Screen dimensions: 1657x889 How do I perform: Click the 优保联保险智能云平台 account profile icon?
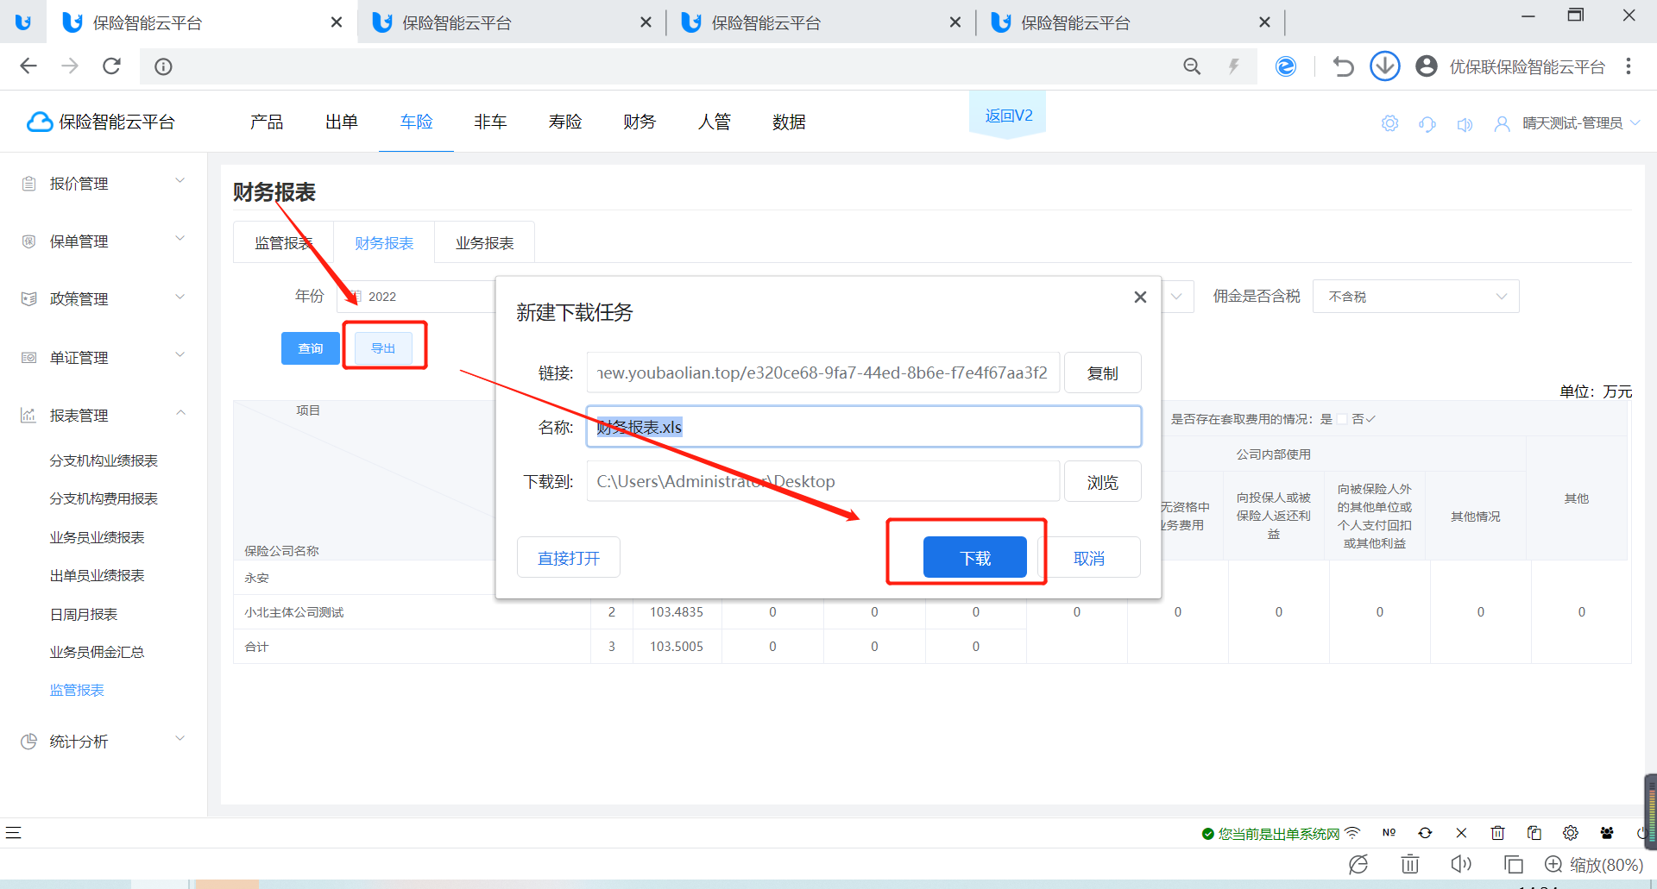pos(1427,66)
